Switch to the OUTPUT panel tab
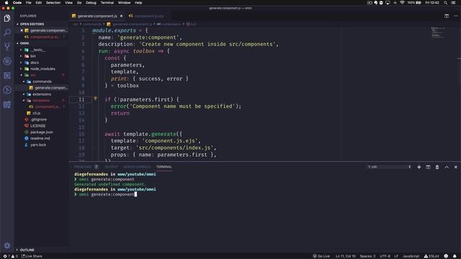 pyautogui.click(x=111, y=167)
